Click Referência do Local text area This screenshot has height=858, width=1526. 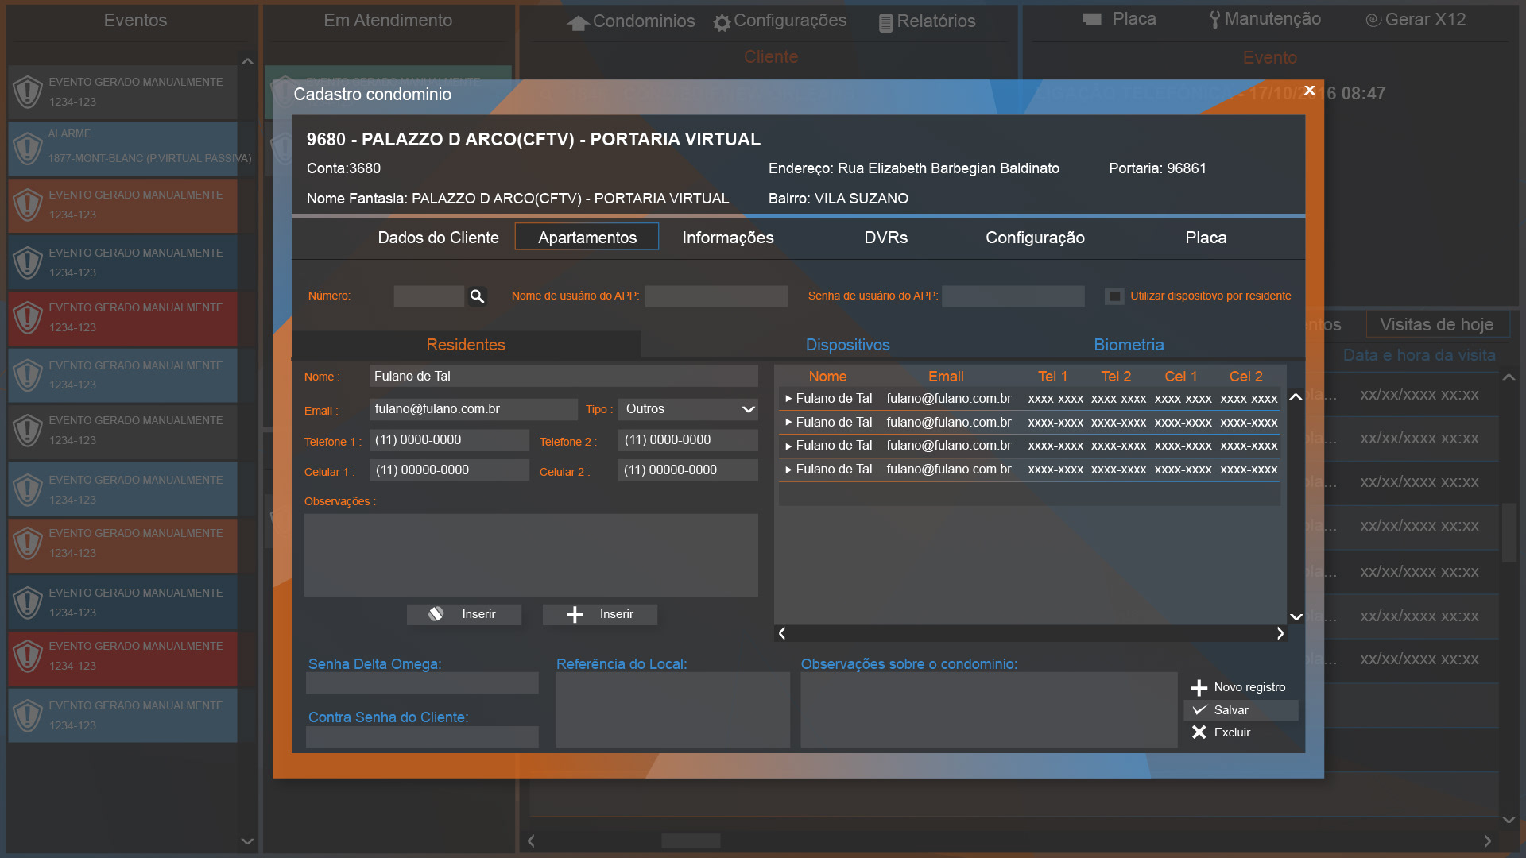point(673,710)
